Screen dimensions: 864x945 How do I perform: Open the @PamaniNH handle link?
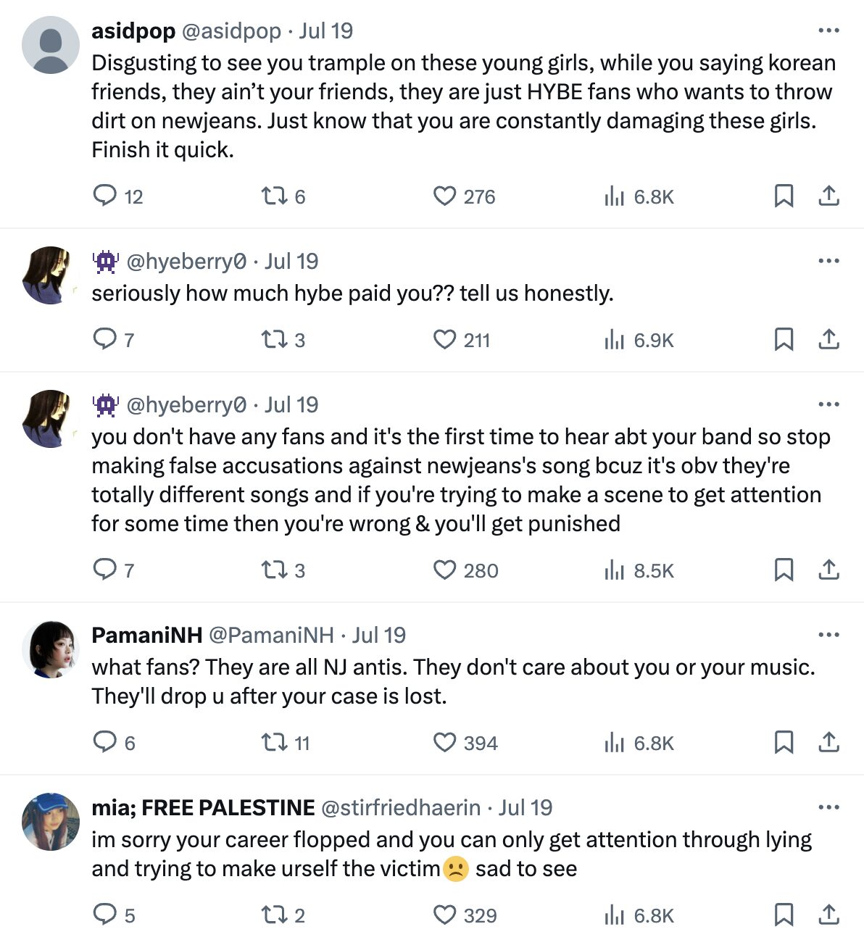pos(271,636)
